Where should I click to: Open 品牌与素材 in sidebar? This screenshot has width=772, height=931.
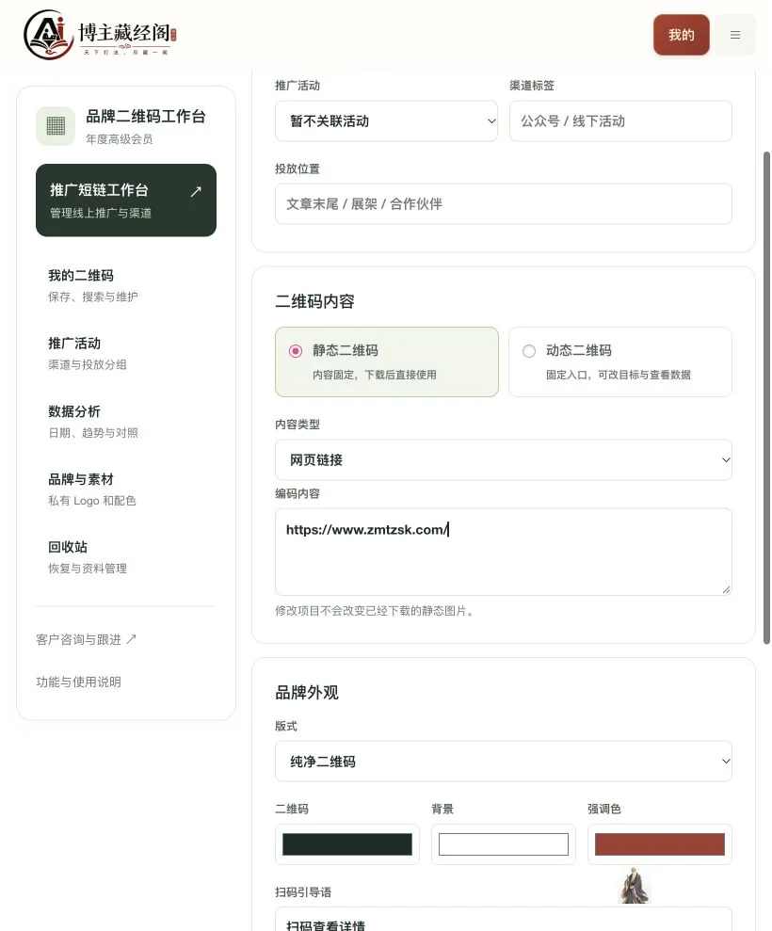[x=126, y=490]
